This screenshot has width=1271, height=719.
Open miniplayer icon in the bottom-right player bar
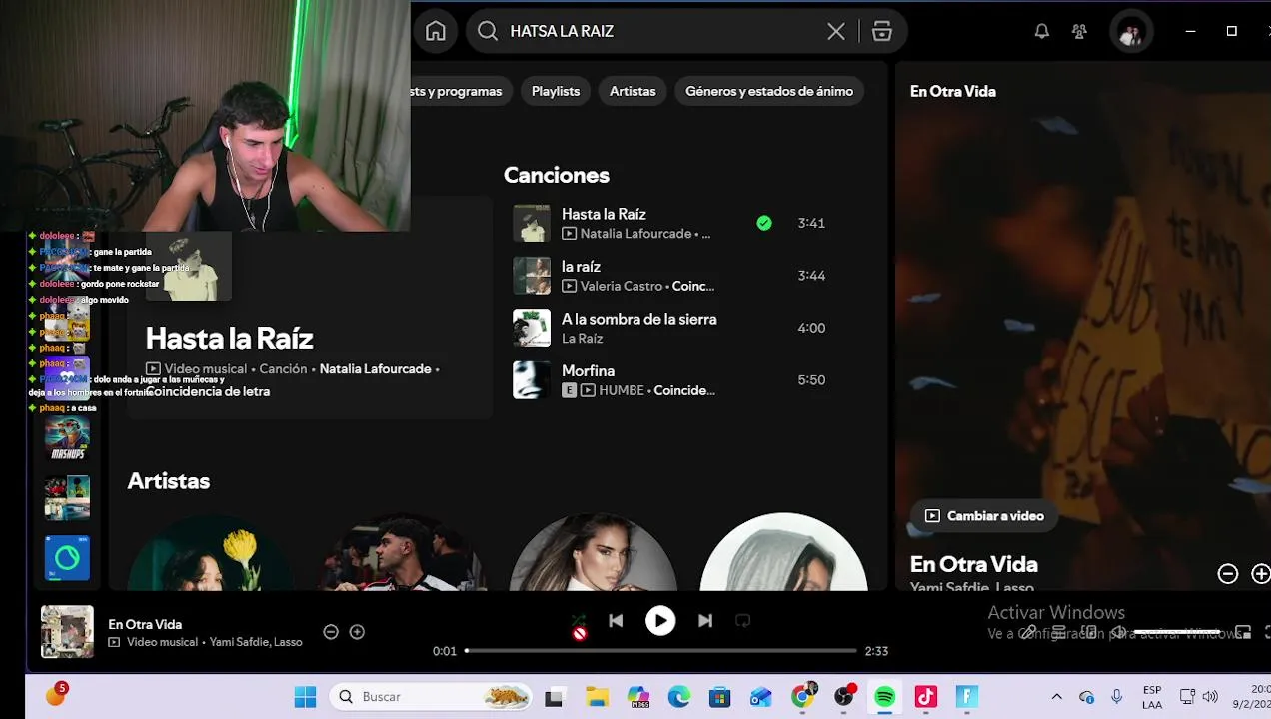[x=1243, y=633]
